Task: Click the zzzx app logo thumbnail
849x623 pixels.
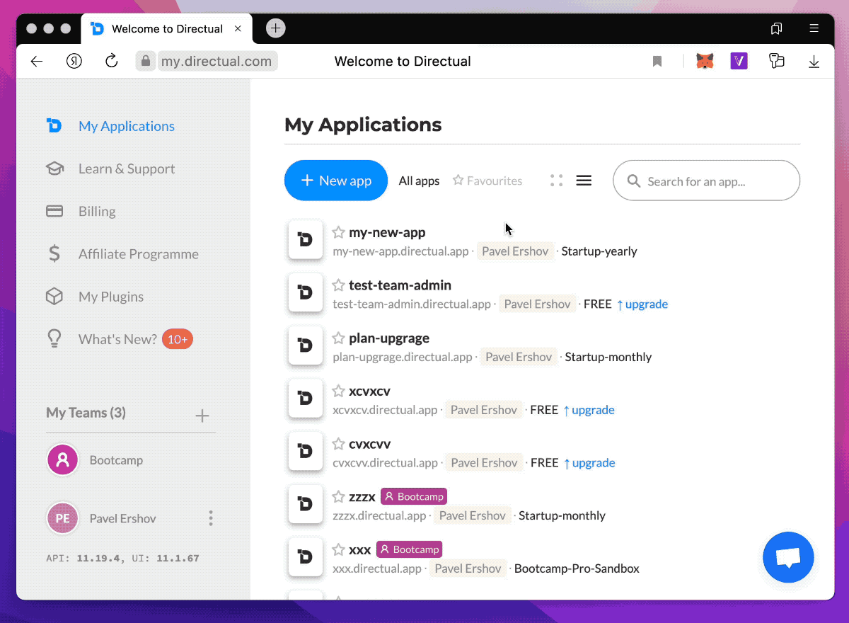Action: pyautogui.click(x=306, y=504)
